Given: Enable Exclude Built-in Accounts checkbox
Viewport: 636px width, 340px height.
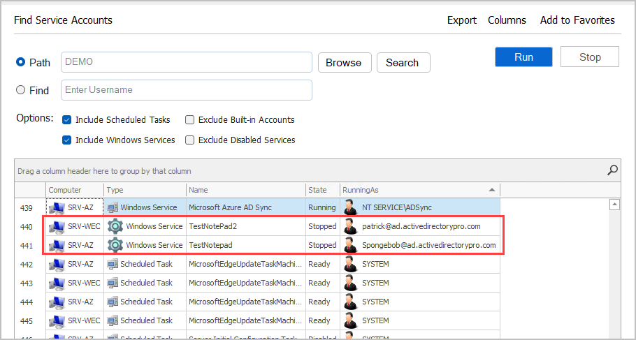Looking at the screenshot, I should pos(189,120).
